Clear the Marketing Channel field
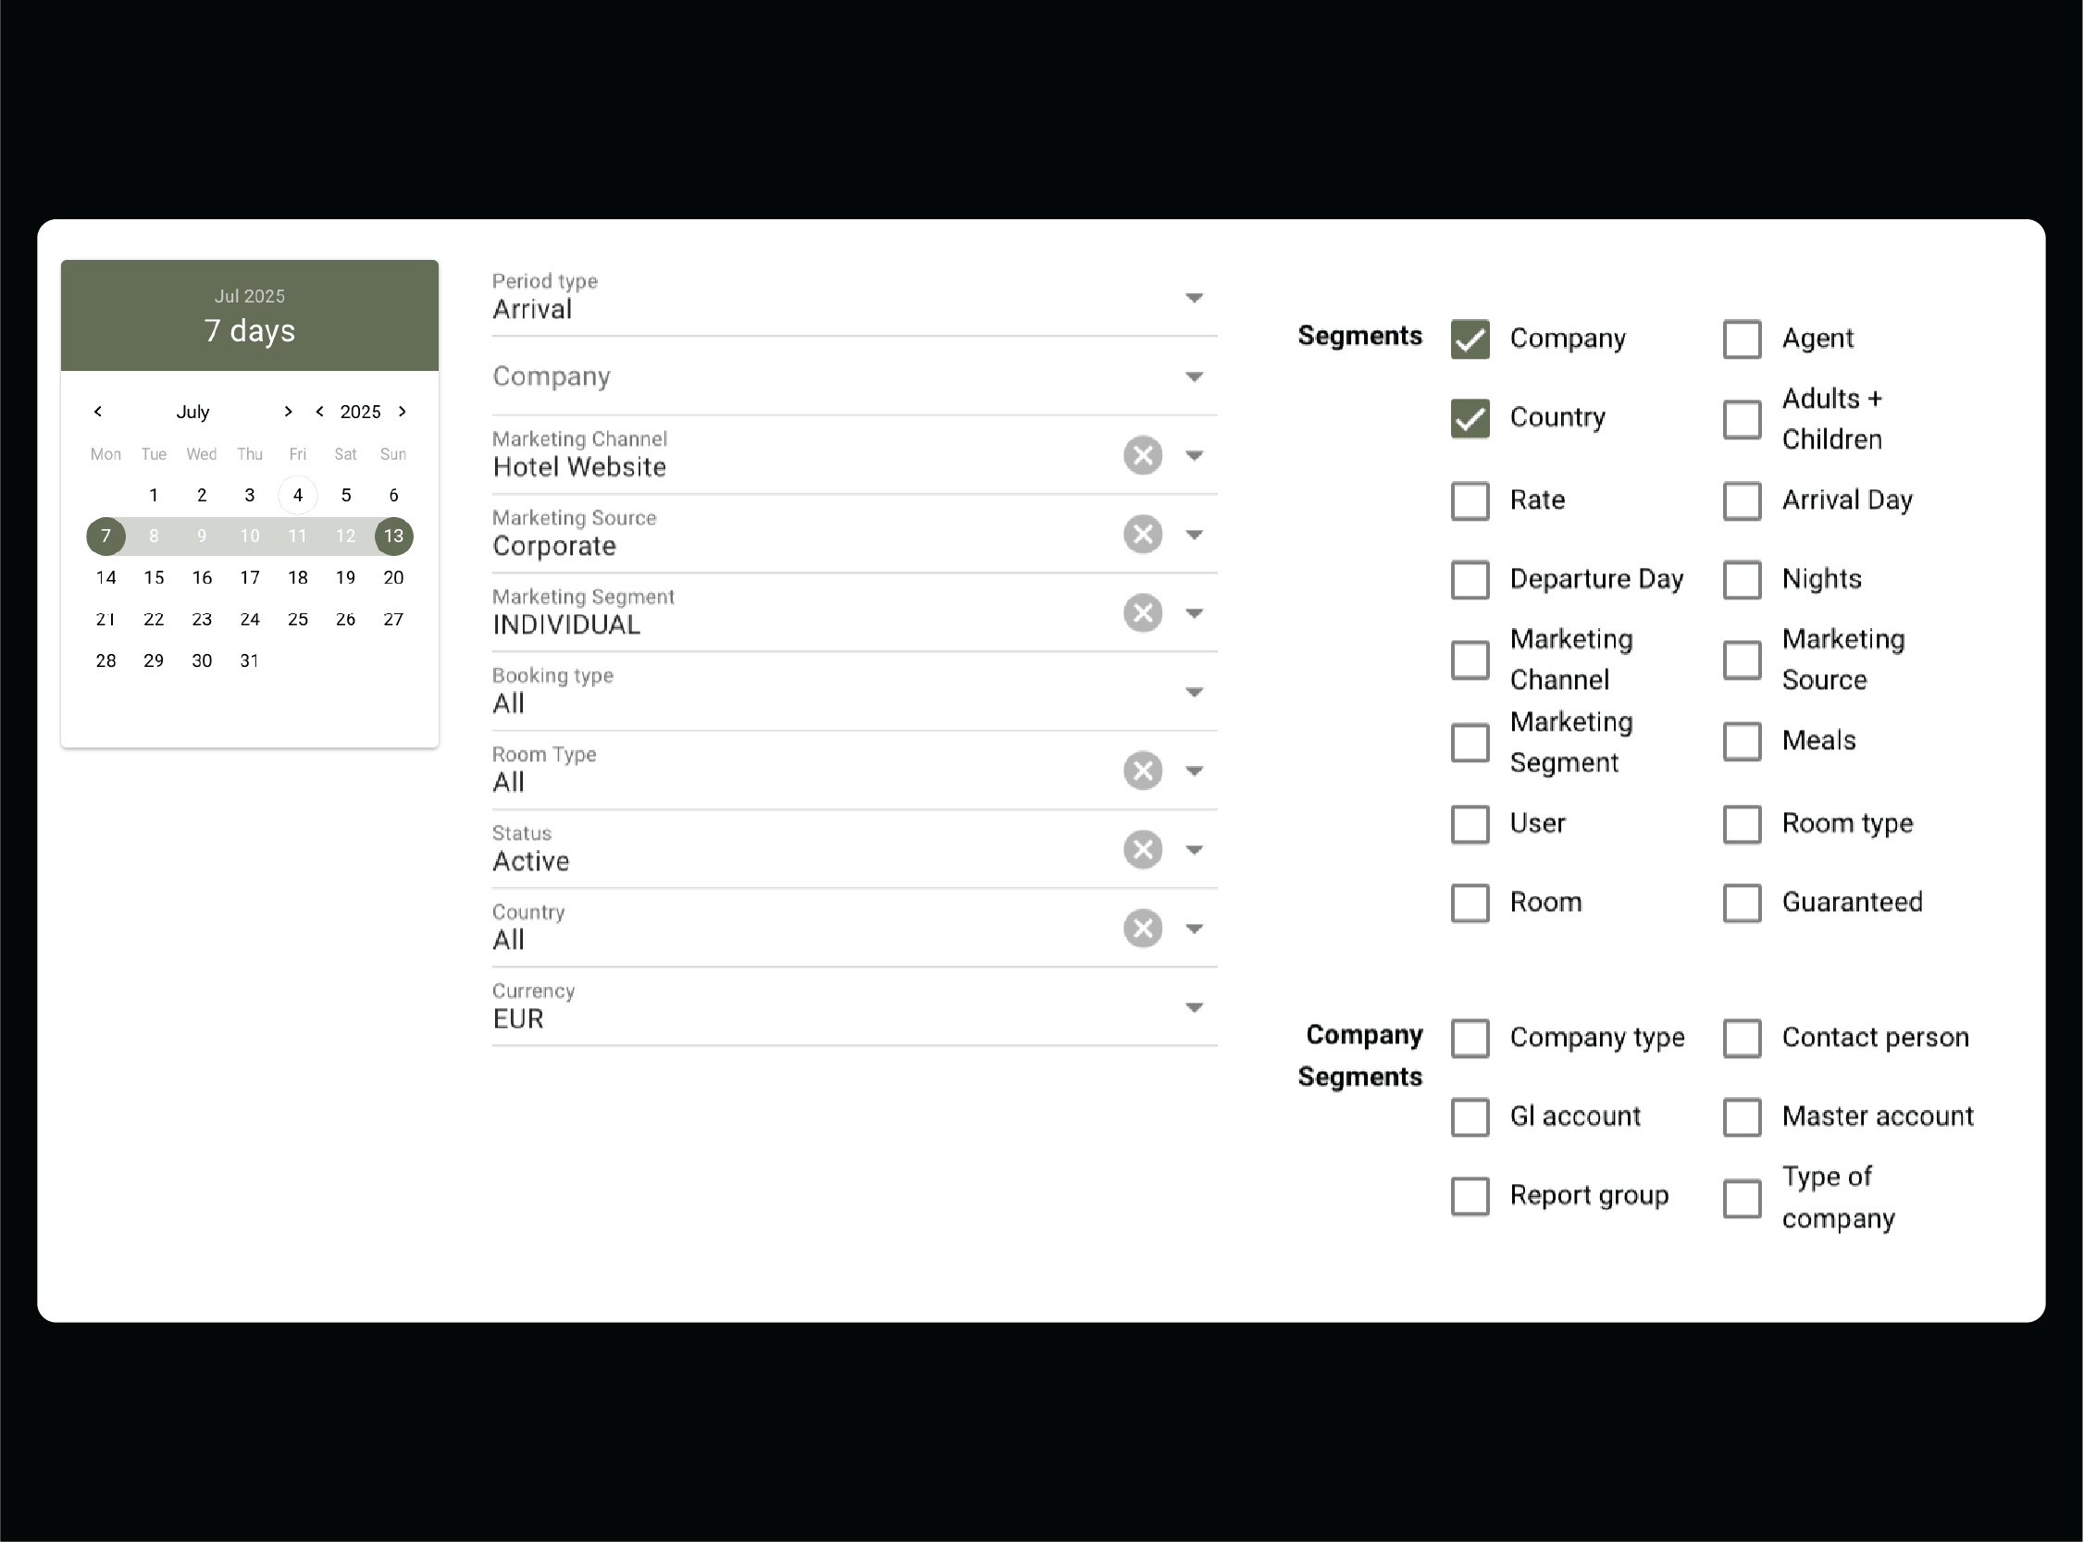This screenshot has width=2084, height=1542. 1142,455
